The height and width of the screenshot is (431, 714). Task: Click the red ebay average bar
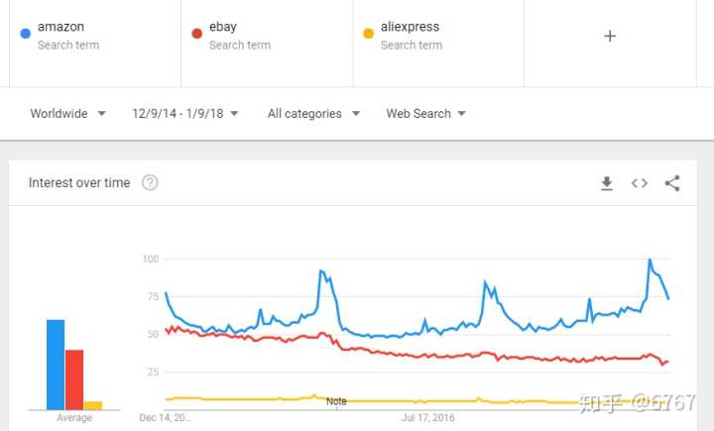click(x=74, y=379)
